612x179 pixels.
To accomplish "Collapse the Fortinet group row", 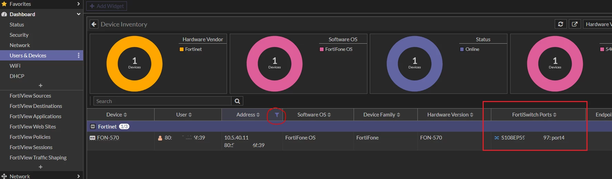I will 93,126.
